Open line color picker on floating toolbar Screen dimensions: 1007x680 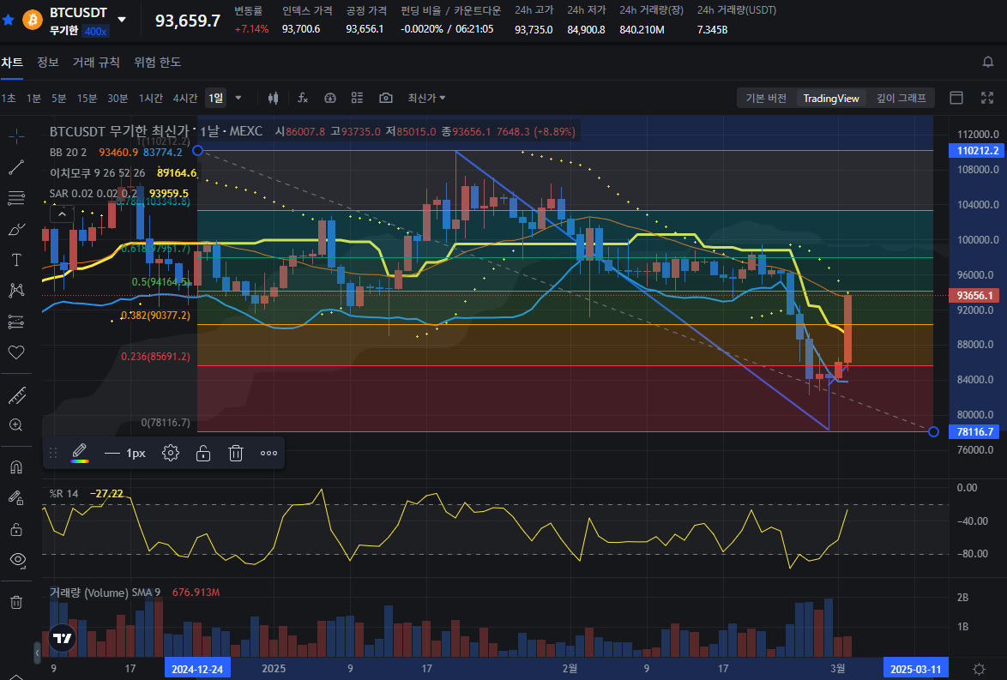point(80,453)
